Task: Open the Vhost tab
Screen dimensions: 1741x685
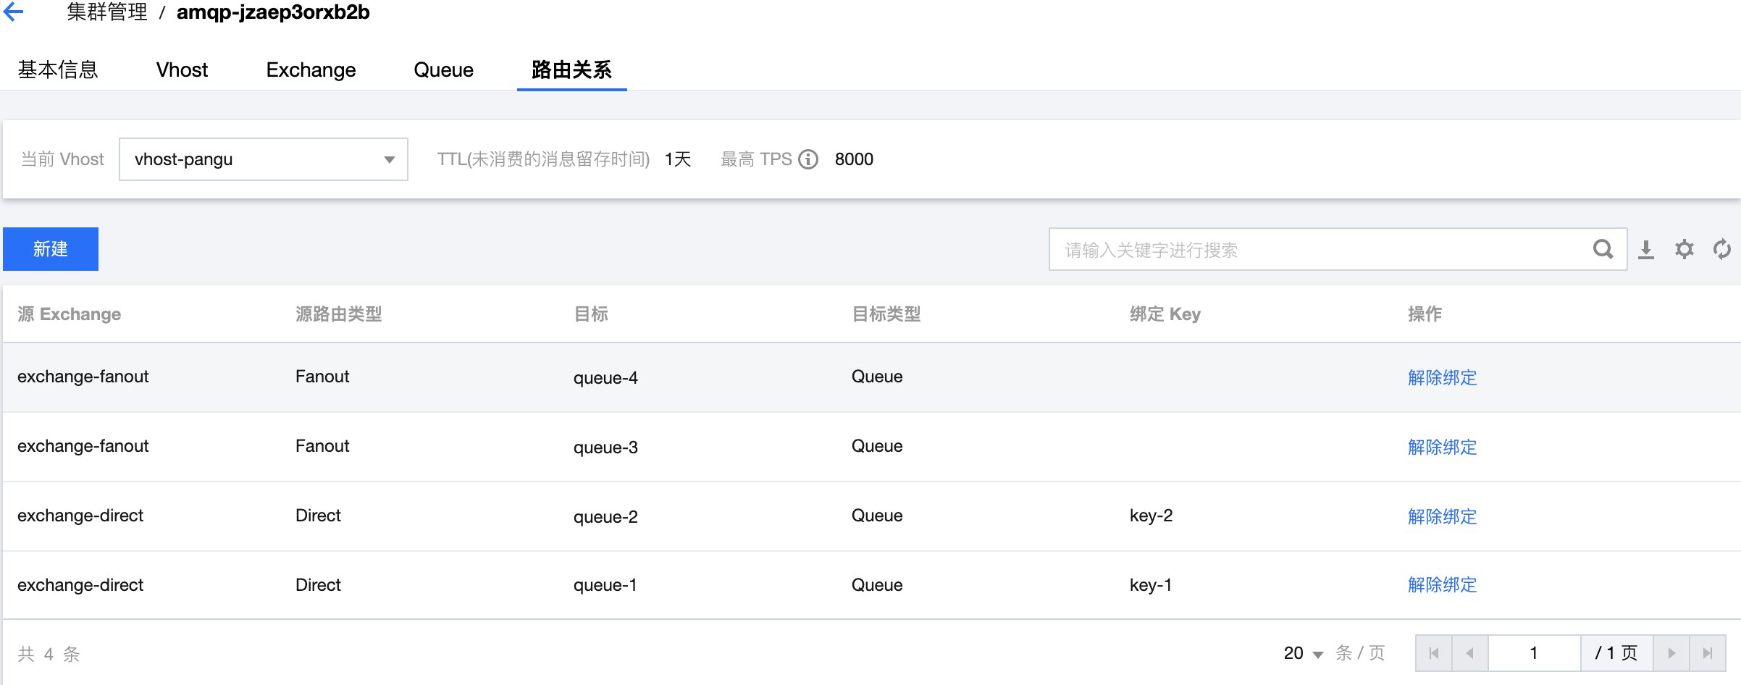Action: (x=182, y=70)
